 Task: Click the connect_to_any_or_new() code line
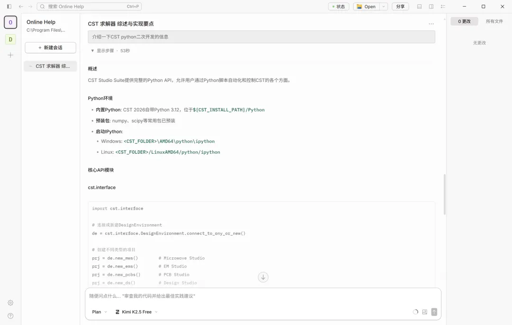pos(168,233)
